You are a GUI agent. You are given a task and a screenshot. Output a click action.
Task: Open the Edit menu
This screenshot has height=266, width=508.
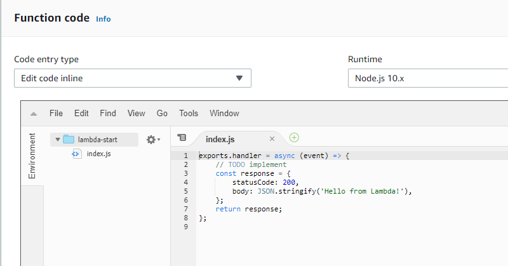pos(81,114)
